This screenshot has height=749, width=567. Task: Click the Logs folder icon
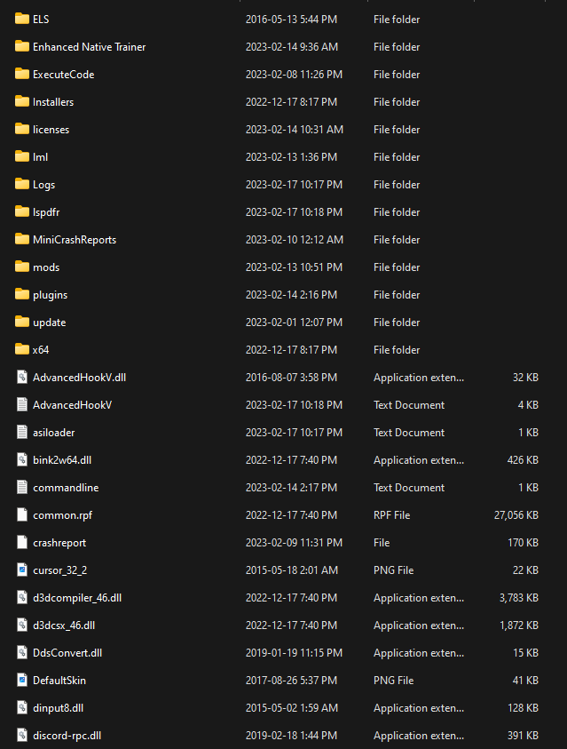pos(22,184)
